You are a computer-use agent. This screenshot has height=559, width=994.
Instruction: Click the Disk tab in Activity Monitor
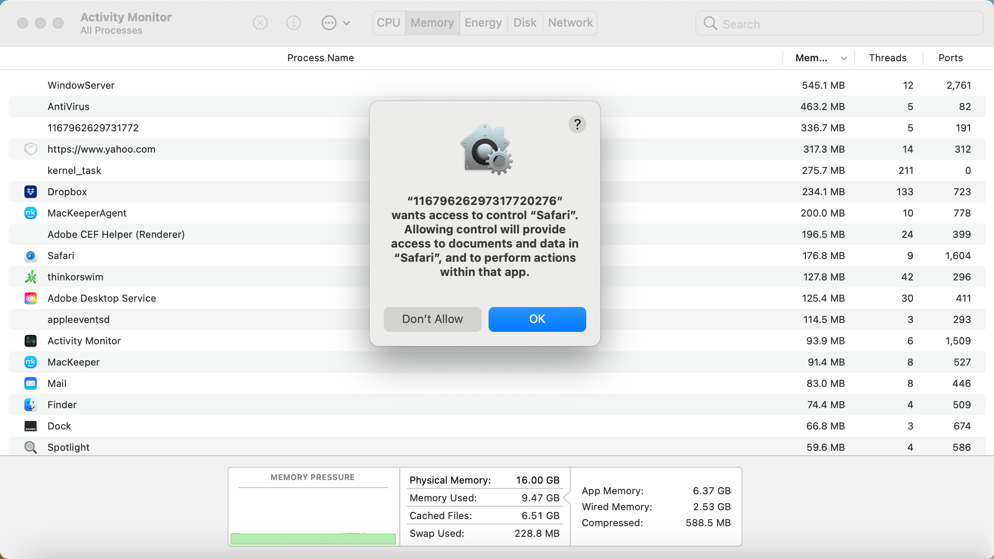(x=525, y=23)
